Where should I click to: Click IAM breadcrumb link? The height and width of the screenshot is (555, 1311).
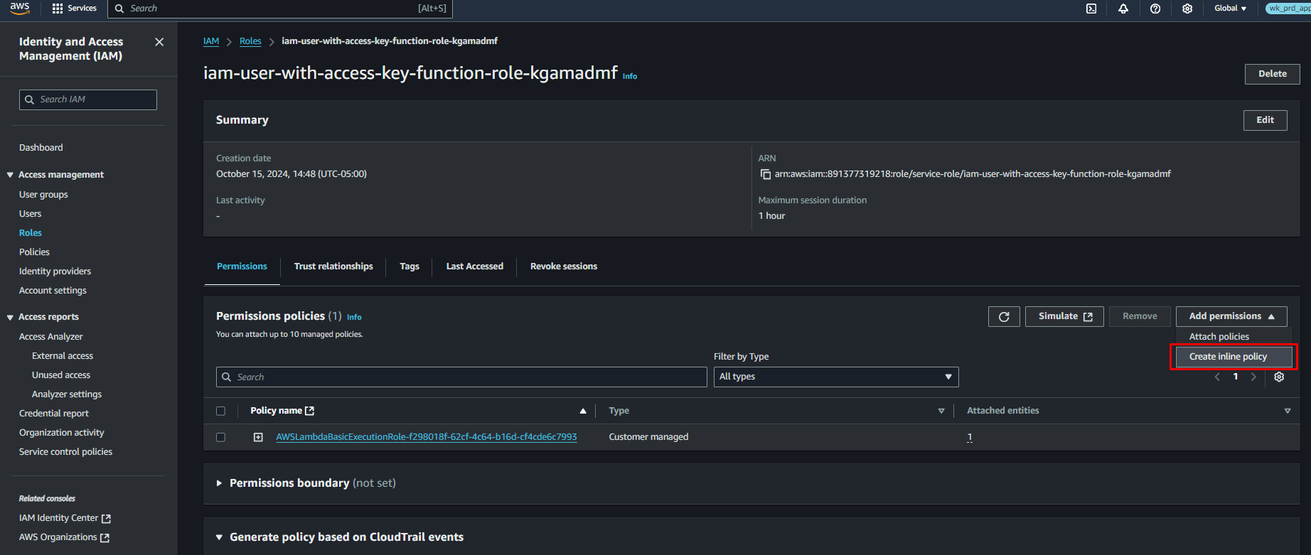coord(211,41)
